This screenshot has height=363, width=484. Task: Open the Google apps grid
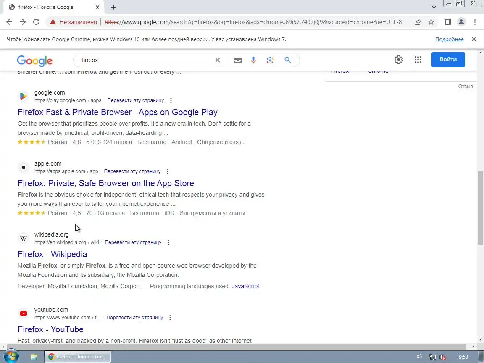[x=418, y=60]
